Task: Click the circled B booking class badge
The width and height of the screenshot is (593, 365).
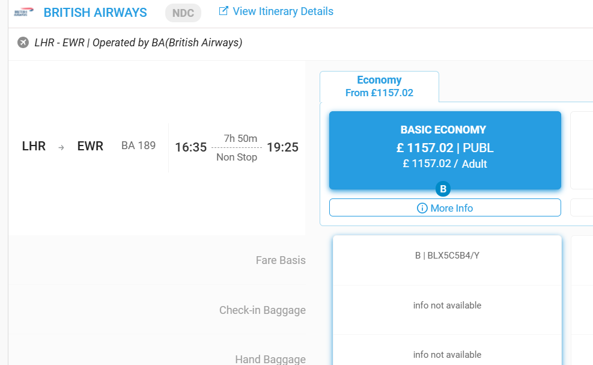Action: [443, 189]
